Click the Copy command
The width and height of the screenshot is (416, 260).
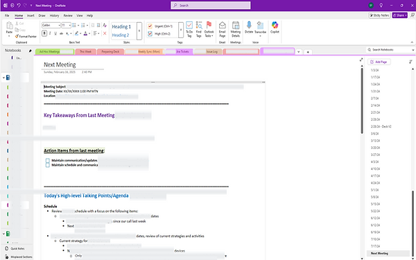[20, 30]
